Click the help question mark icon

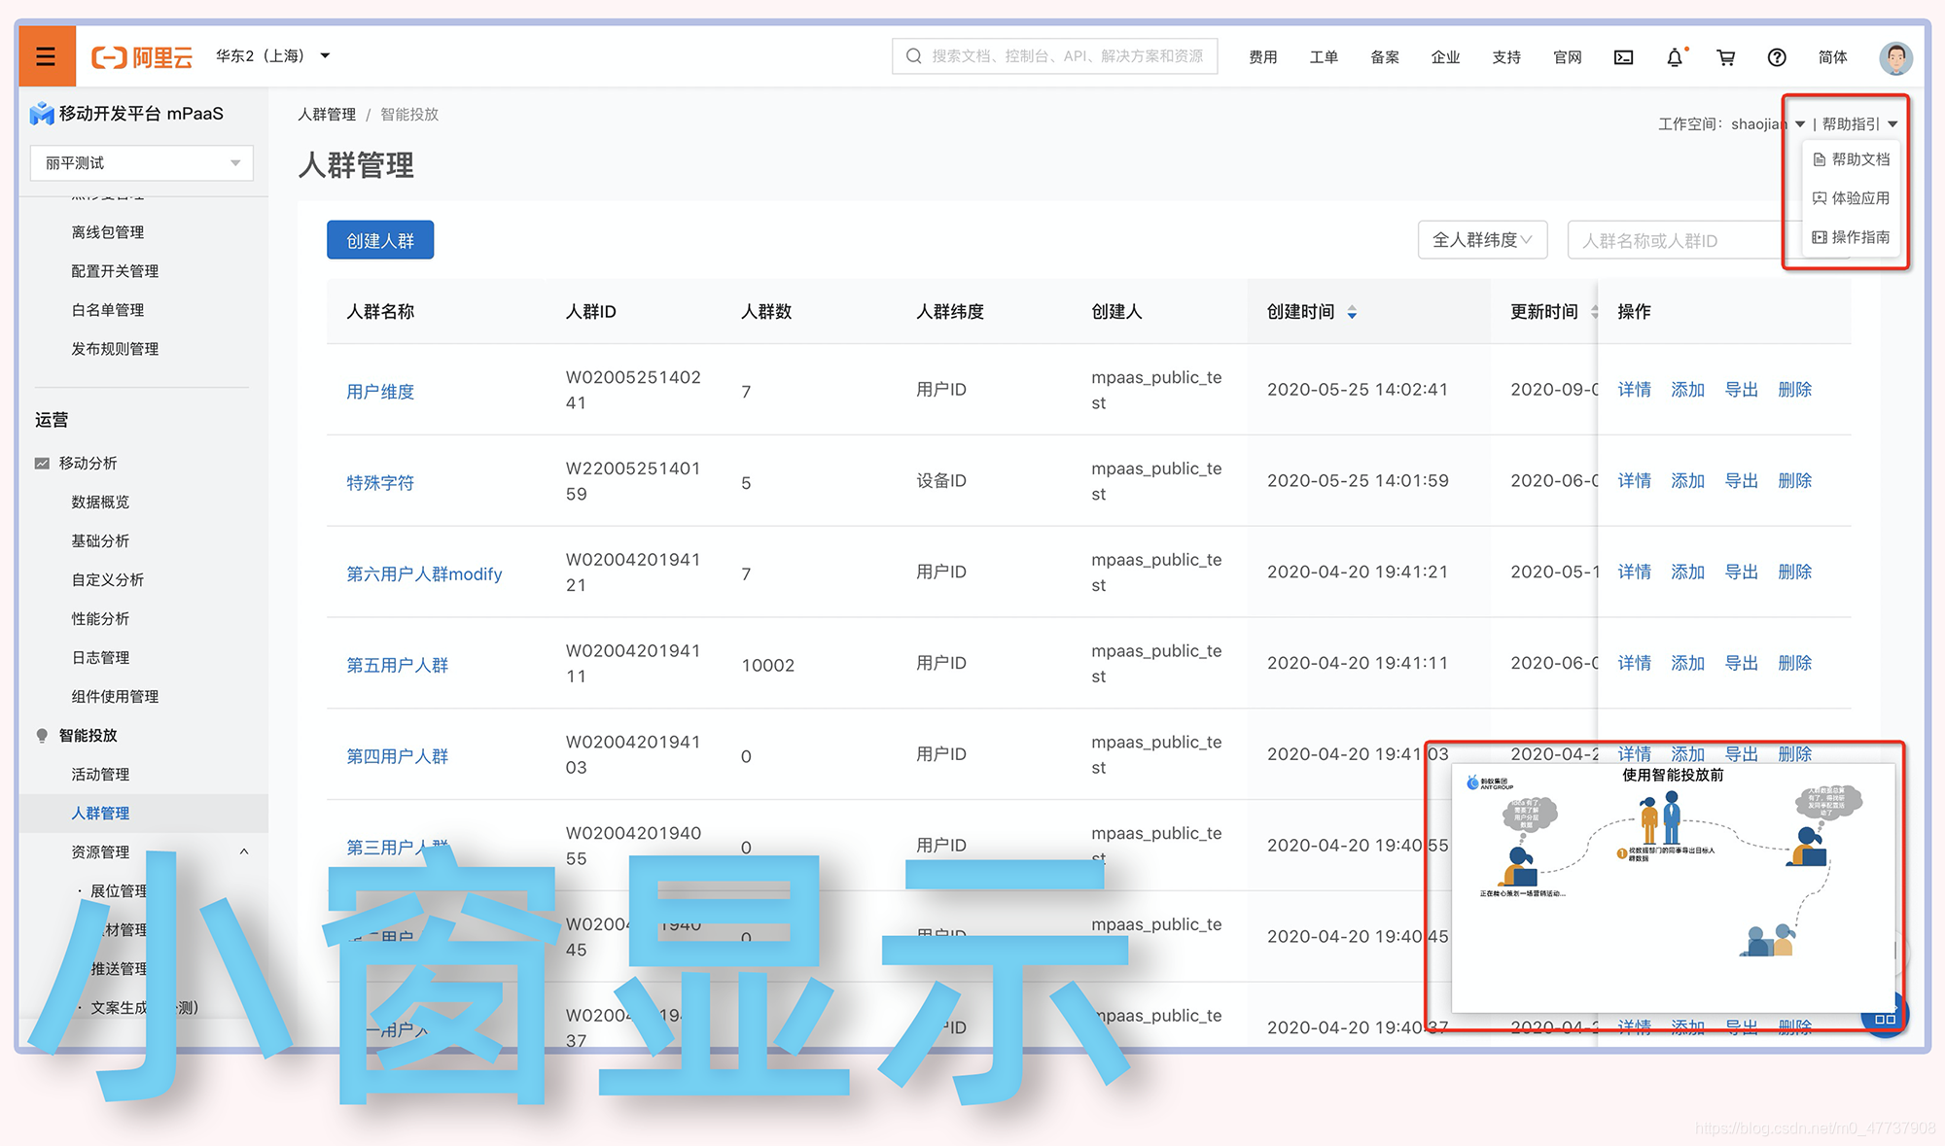point(1777,57)
